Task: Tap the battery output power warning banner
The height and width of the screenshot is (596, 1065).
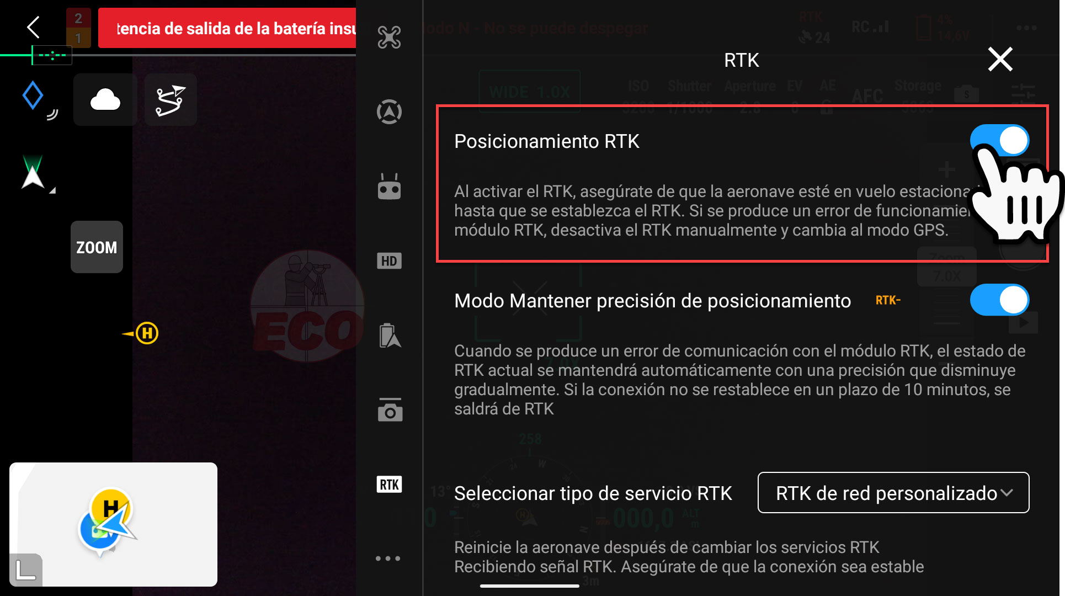Action: [x=227, y=28]
